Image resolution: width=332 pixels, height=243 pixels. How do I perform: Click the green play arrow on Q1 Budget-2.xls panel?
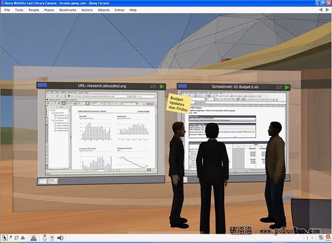[287, 87]
